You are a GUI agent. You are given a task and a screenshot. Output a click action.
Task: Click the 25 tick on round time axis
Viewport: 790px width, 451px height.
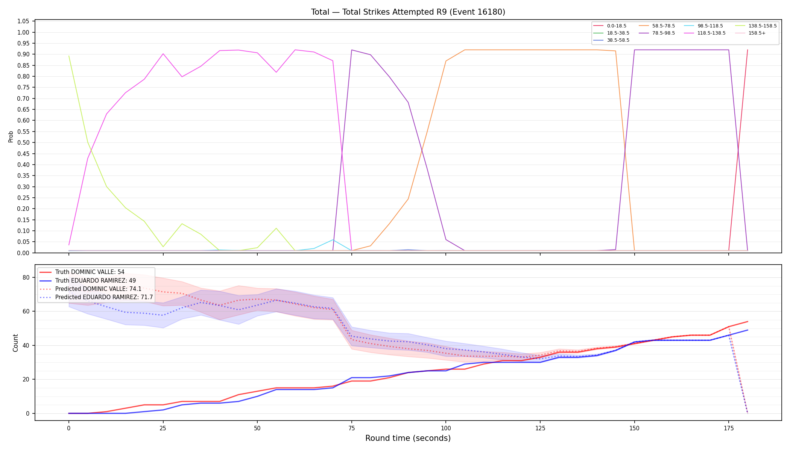pyautogui.click(x=163, y=428)
